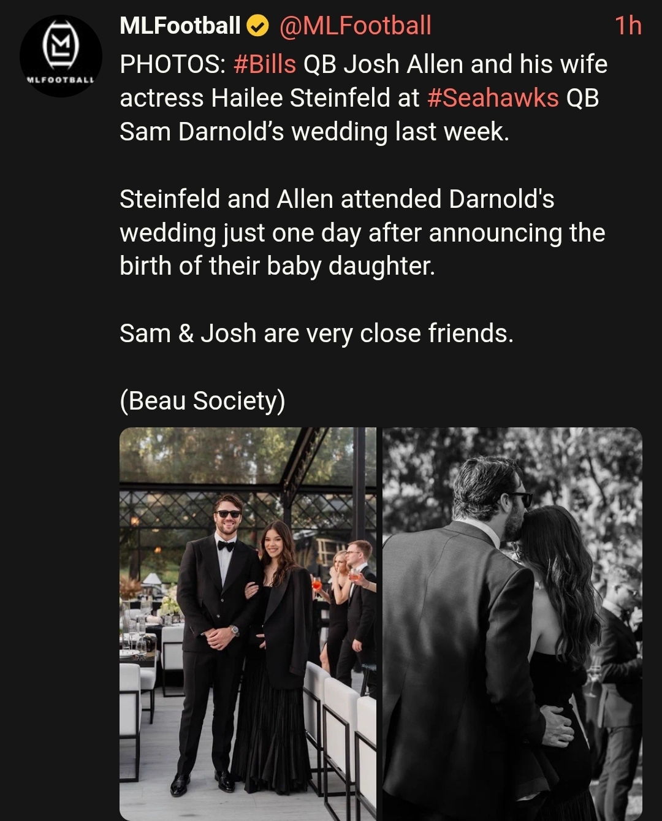Tap the MLFOOTBALL wordmark under logo
The image size is (662, 821).
[61, 80]
